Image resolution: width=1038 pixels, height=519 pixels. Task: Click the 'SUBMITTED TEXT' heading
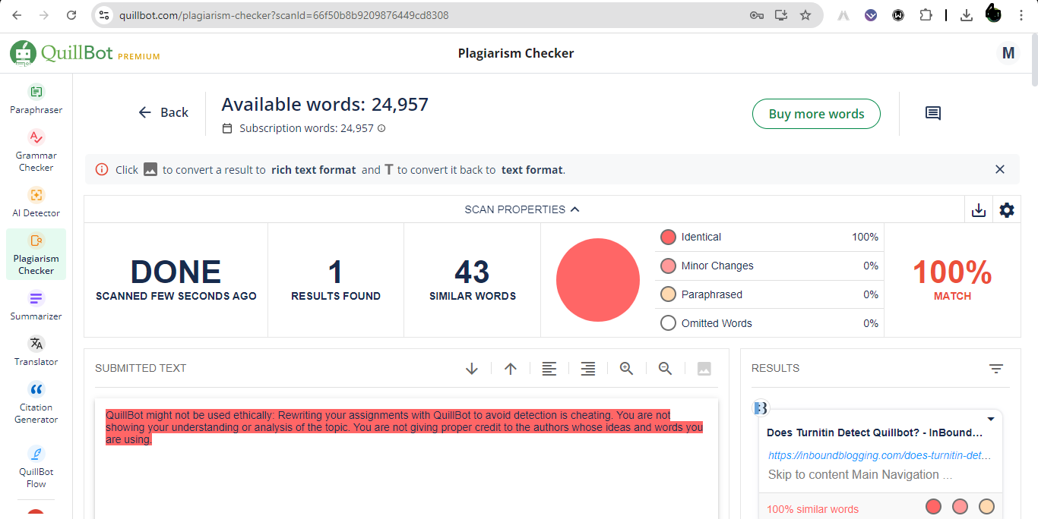(141, 368)
